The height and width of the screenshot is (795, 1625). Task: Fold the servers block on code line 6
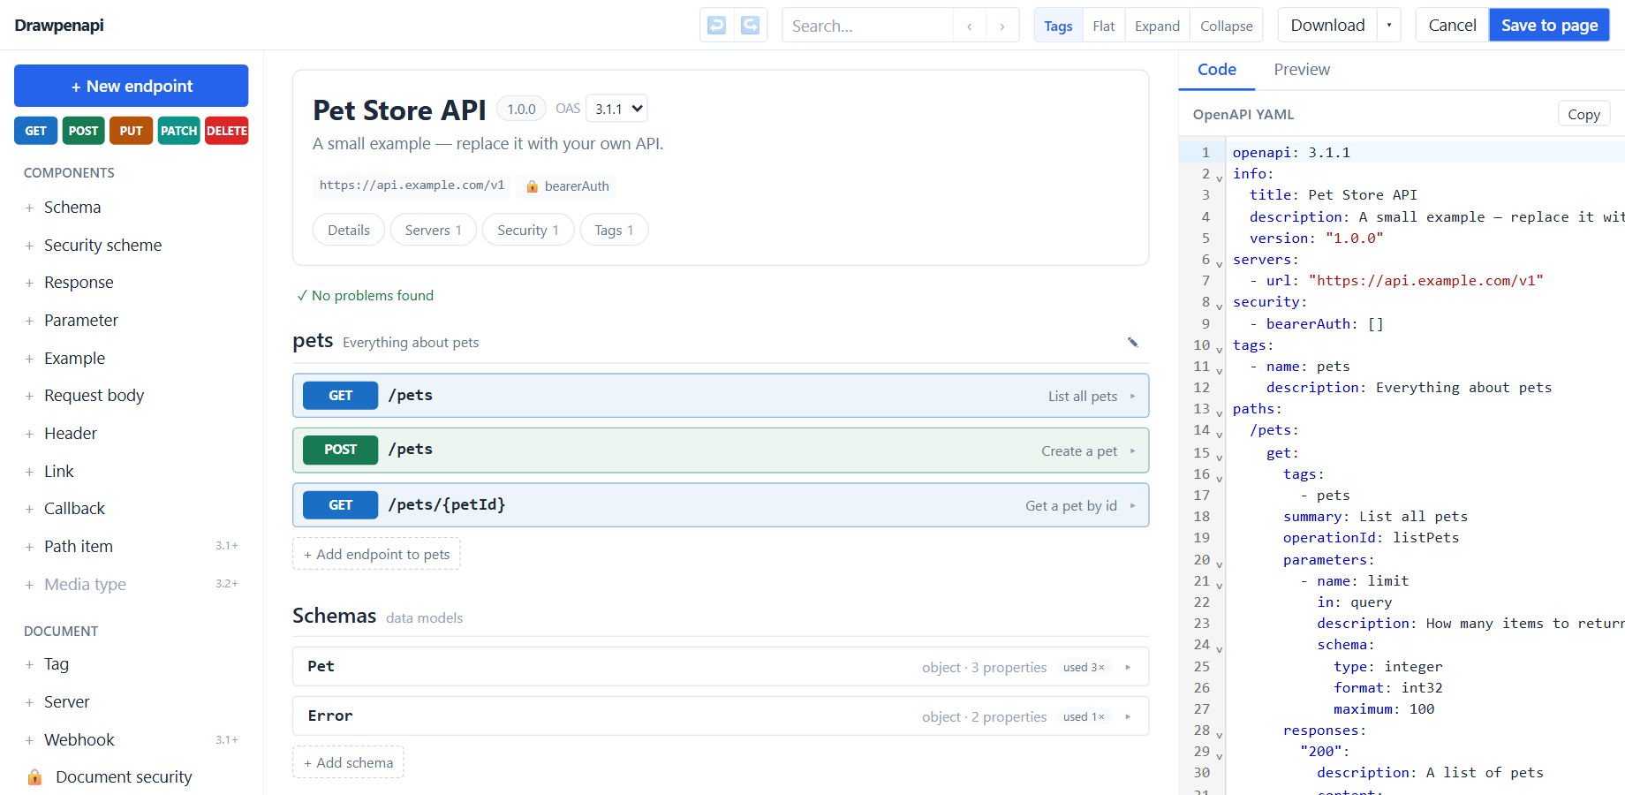click(1220, 263)
